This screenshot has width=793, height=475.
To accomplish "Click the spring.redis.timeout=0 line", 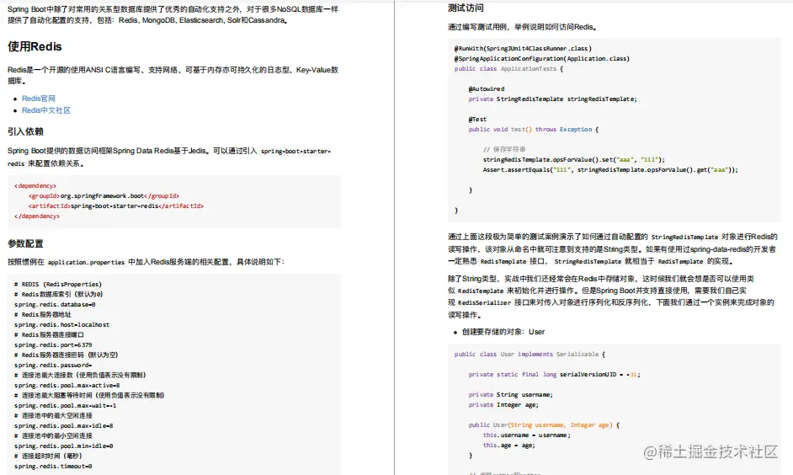I will click(x=53, y=467).
